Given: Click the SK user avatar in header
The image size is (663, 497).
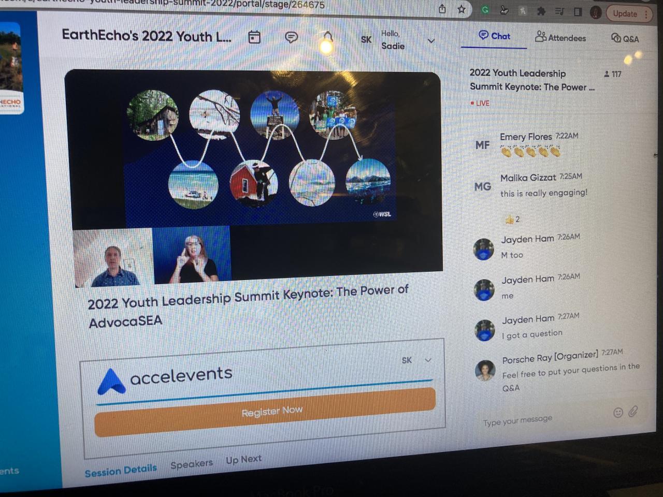Looking at the screenshot, I should coord(366,39).
